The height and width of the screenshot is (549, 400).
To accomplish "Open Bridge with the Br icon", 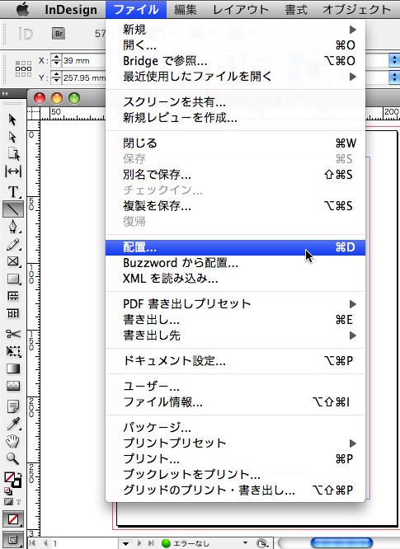I will pyautogui.click(x=59, y=34).
